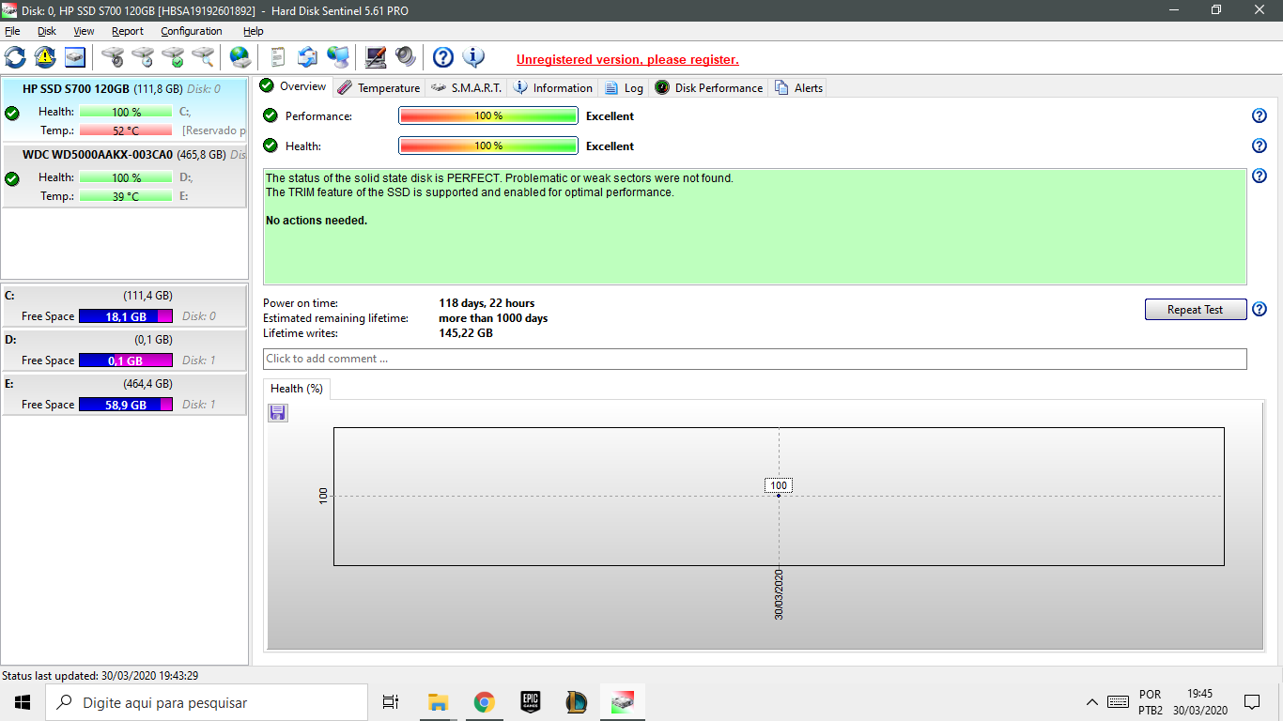The width and height of the screenshot is (1283, 721).
Task: Open Epic Games launcher from the taskbar
Action: click(530, 702)
